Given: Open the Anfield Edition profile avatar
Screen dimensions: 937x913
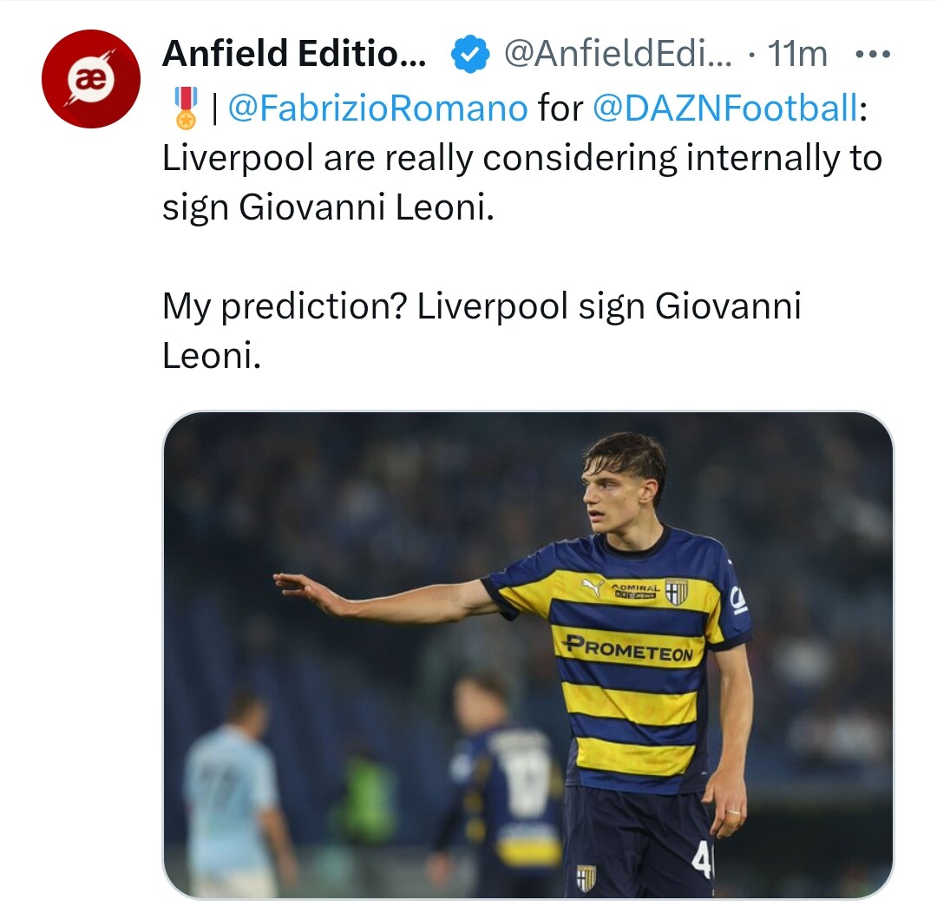Looking at the screenshot, I should tap(91, 79).
